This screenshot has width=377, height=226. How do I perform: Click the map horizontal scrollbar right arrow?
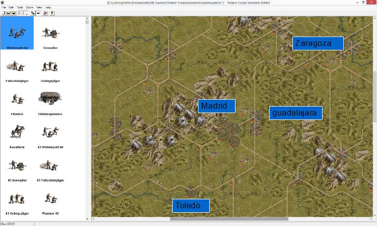click(x=371, y=219)
